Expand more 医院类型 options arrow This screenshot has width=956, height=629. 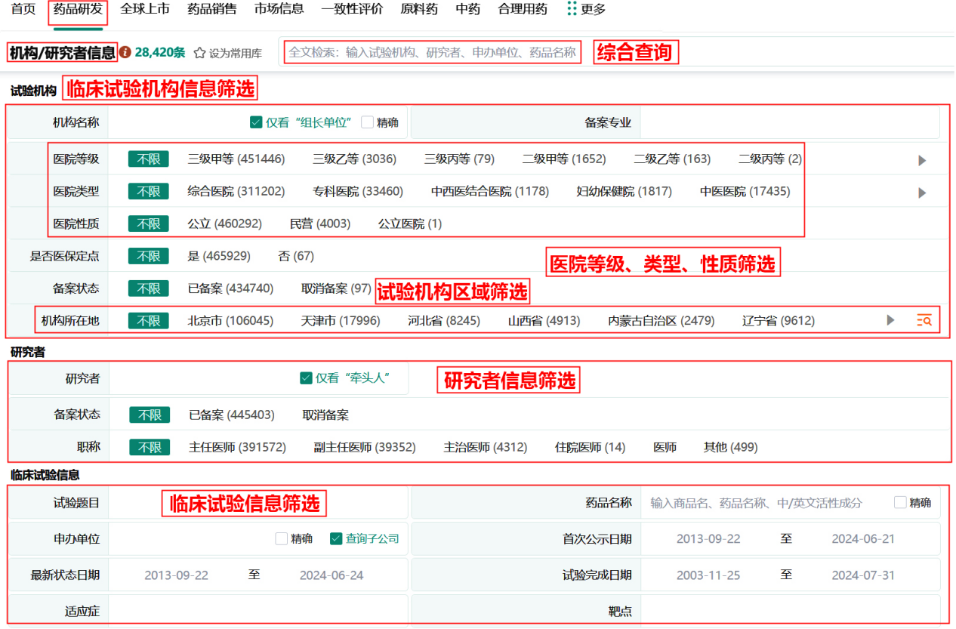(921, 193)
